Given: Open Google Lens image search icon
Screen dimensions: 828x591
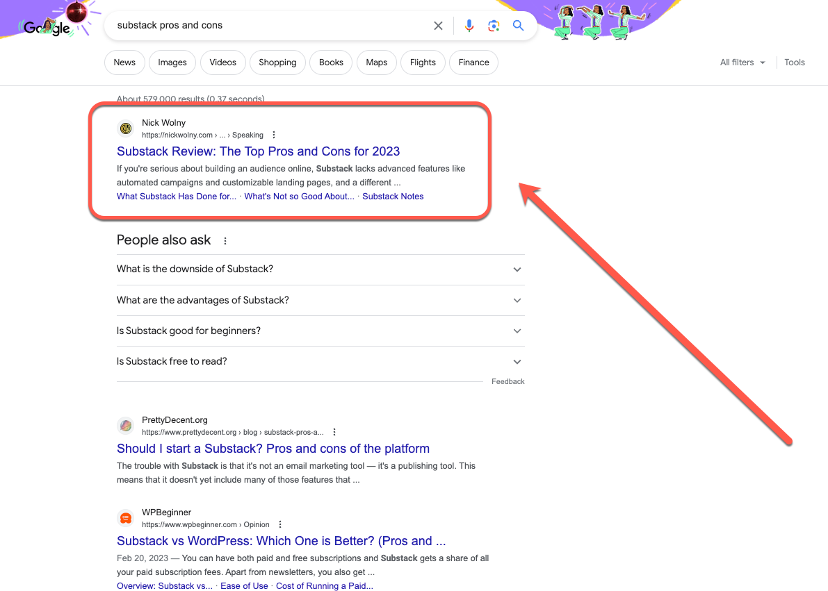Looking at the screenshot, I should (x=494, y=25).
